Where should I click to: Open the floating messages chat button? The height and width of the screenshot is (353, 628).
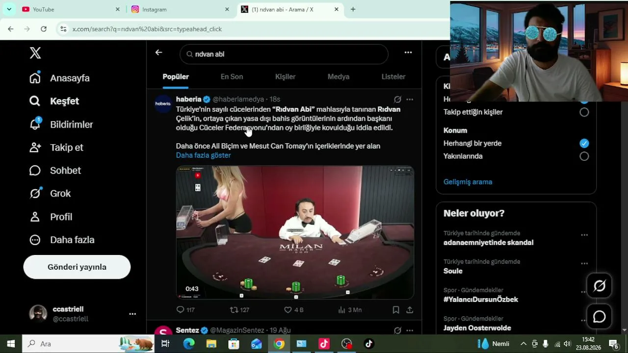click(x=599, y=317)
